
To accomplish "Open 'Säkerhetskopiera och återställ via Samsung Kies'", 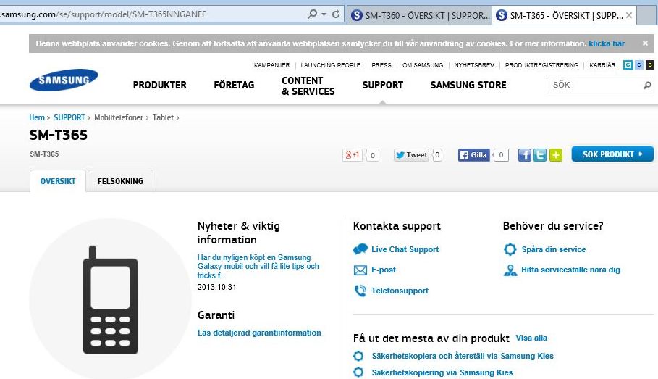I will (463, 356).
